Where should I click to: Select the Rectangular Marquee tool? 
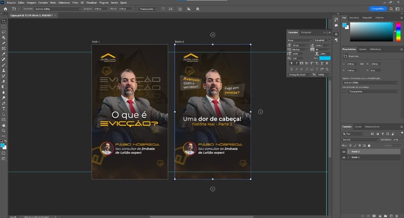tap(4, 26)
